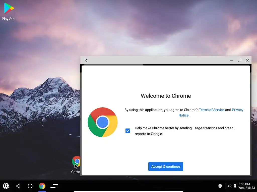Open the Chrome desktop shortcut icon

point(76,161)
